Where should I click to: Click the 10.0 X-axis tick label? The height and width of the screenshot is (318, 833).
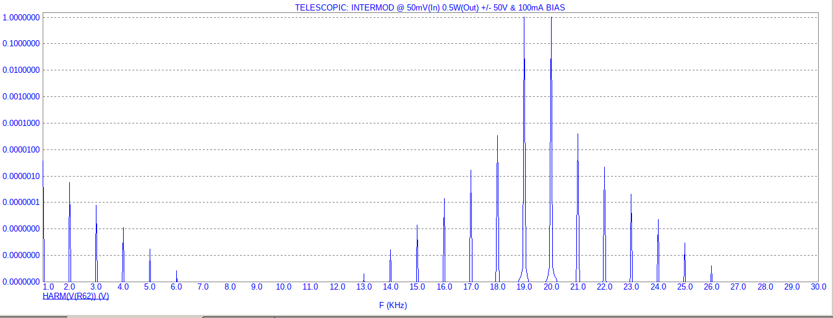click(284, 287)
